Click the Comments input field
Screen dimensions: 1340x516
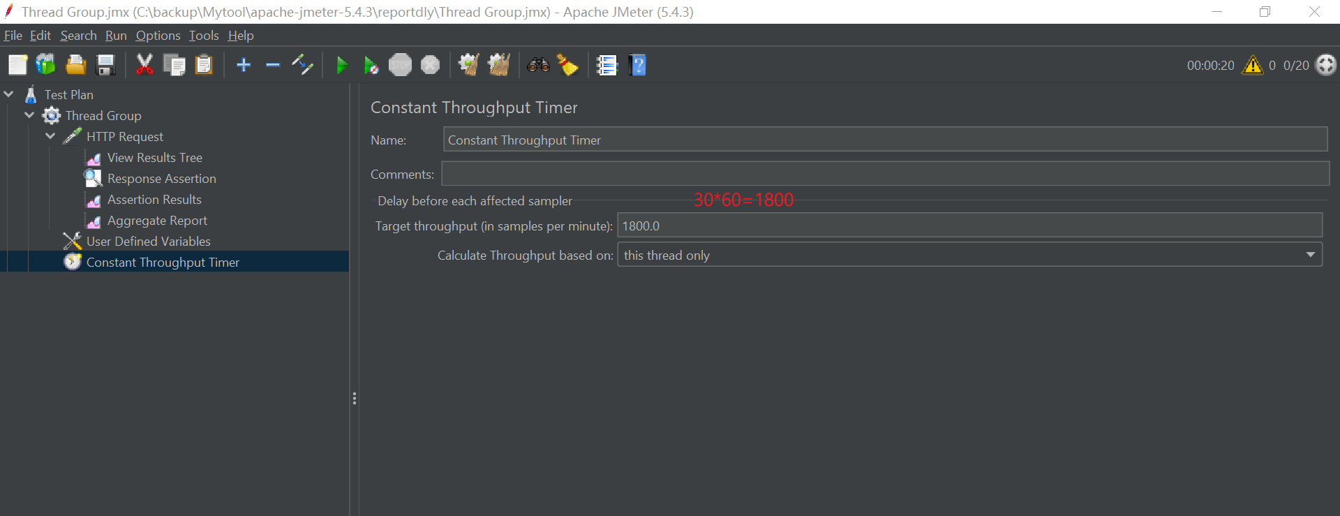coord(885,173)
